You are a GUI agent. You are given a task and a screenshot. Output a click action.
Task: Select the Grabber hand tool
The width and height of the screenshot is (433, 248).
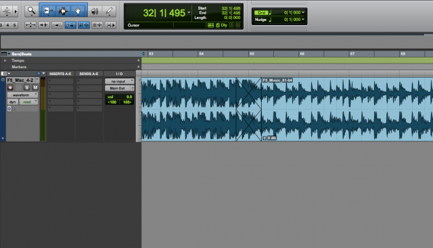[78, 11]
